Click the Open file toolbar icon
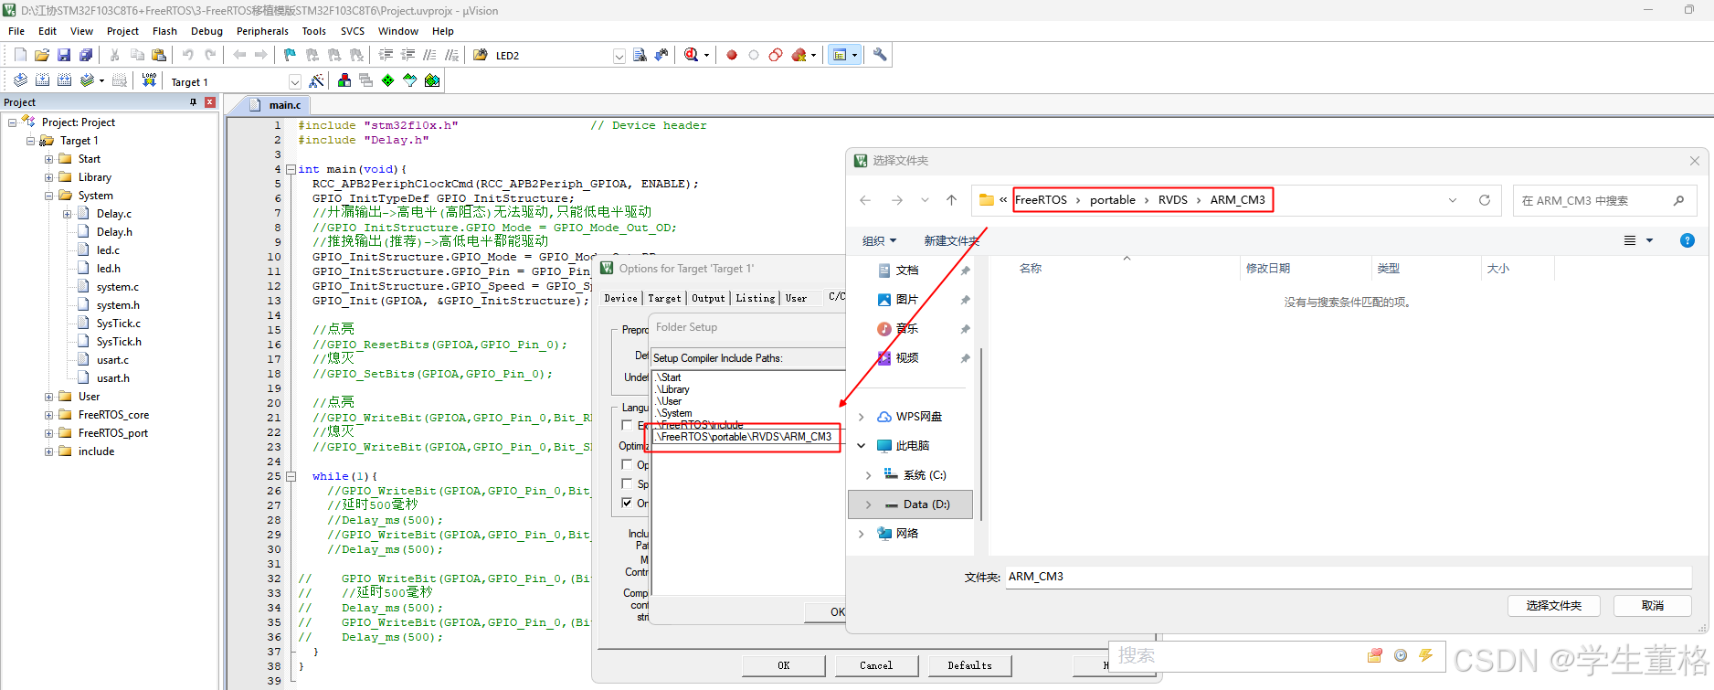This screenshot has width=1714, height=690. coord(42,55)
